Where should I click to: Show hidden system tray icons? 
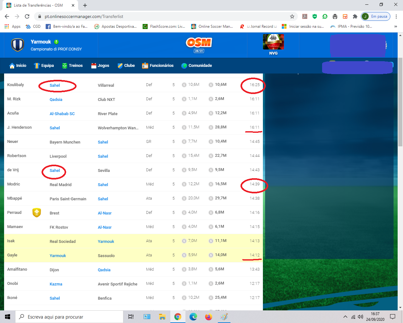click(345, 317)
